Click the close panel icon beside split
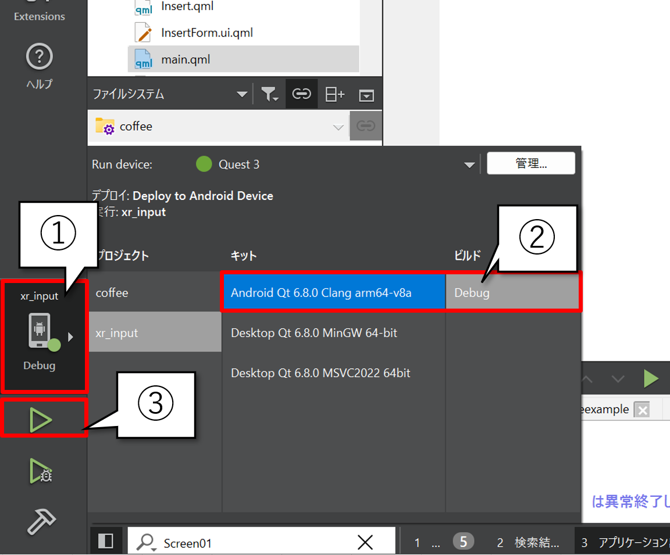The width and height of the screenshot is (670, 555). 366,95
